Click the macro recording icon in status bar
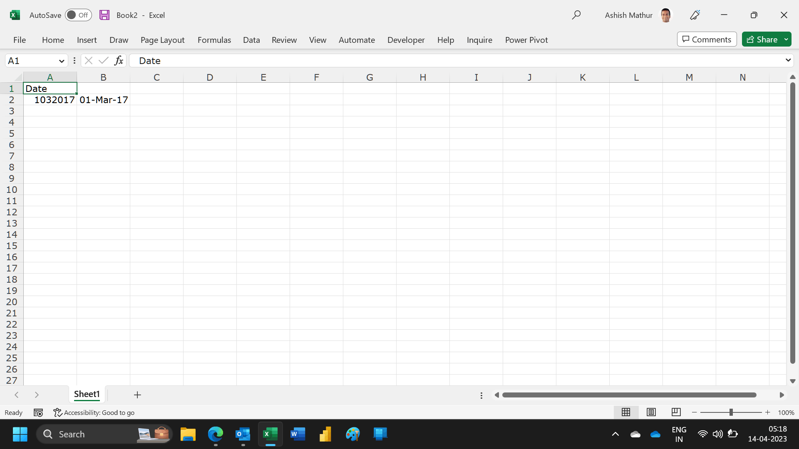Screen dimensions: 799x449 (x=38, y=412)
